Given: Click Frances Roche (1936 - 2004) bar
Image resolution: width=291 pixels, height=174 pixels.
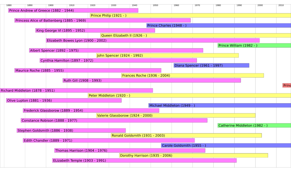Looking at the screenshot, I should point(193,75).
